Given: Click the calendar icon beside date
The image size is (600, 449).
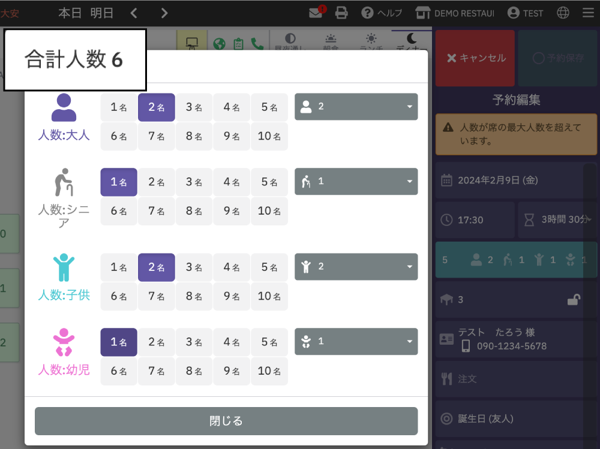Looking at the screenshot, I should (446, 180).
